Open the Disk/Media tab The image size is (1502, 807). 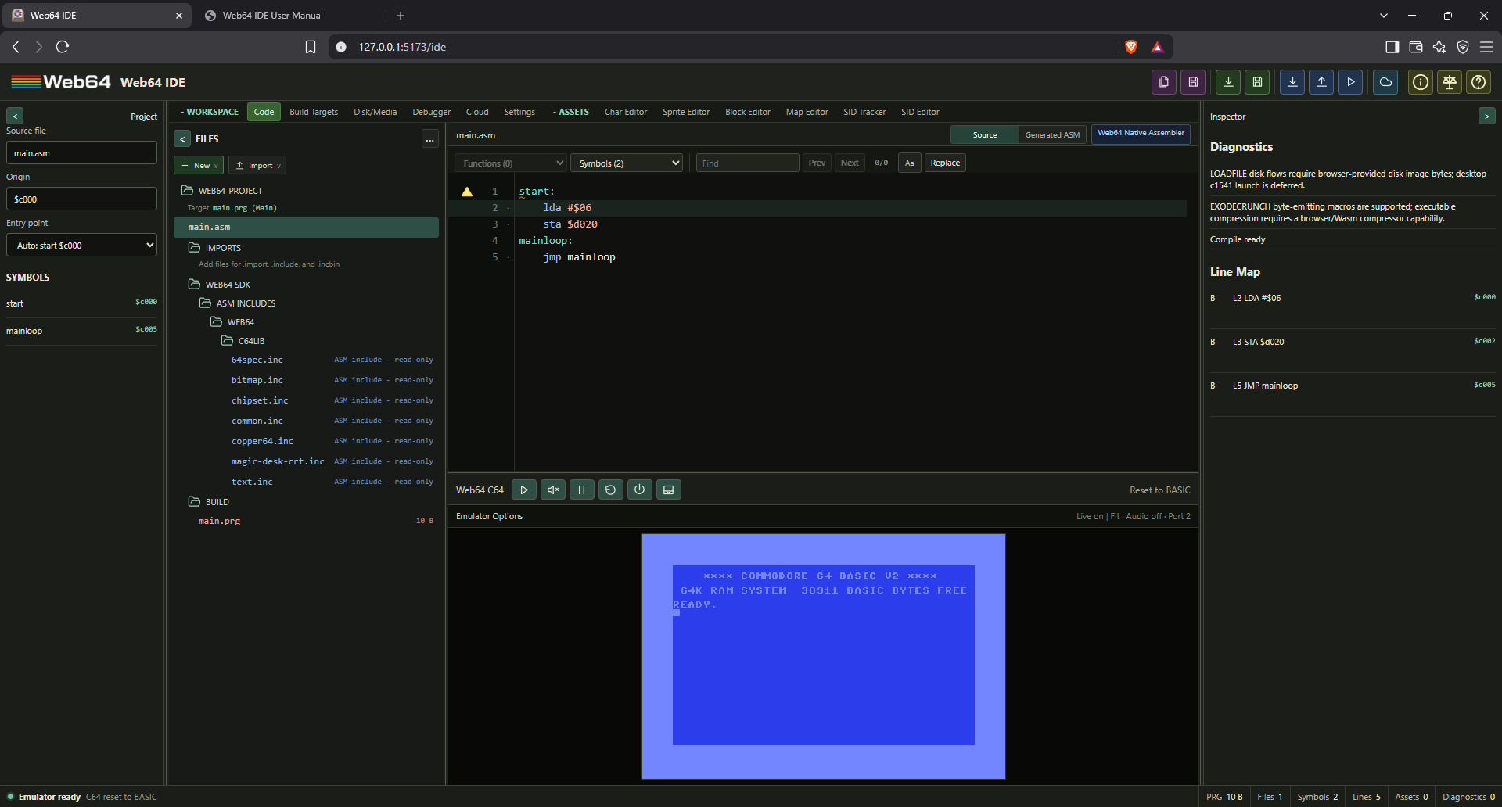point(375,112)
